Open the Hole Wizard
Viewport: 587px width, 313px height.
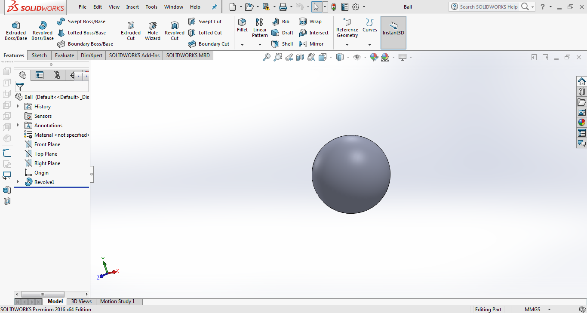pos(153,31)
